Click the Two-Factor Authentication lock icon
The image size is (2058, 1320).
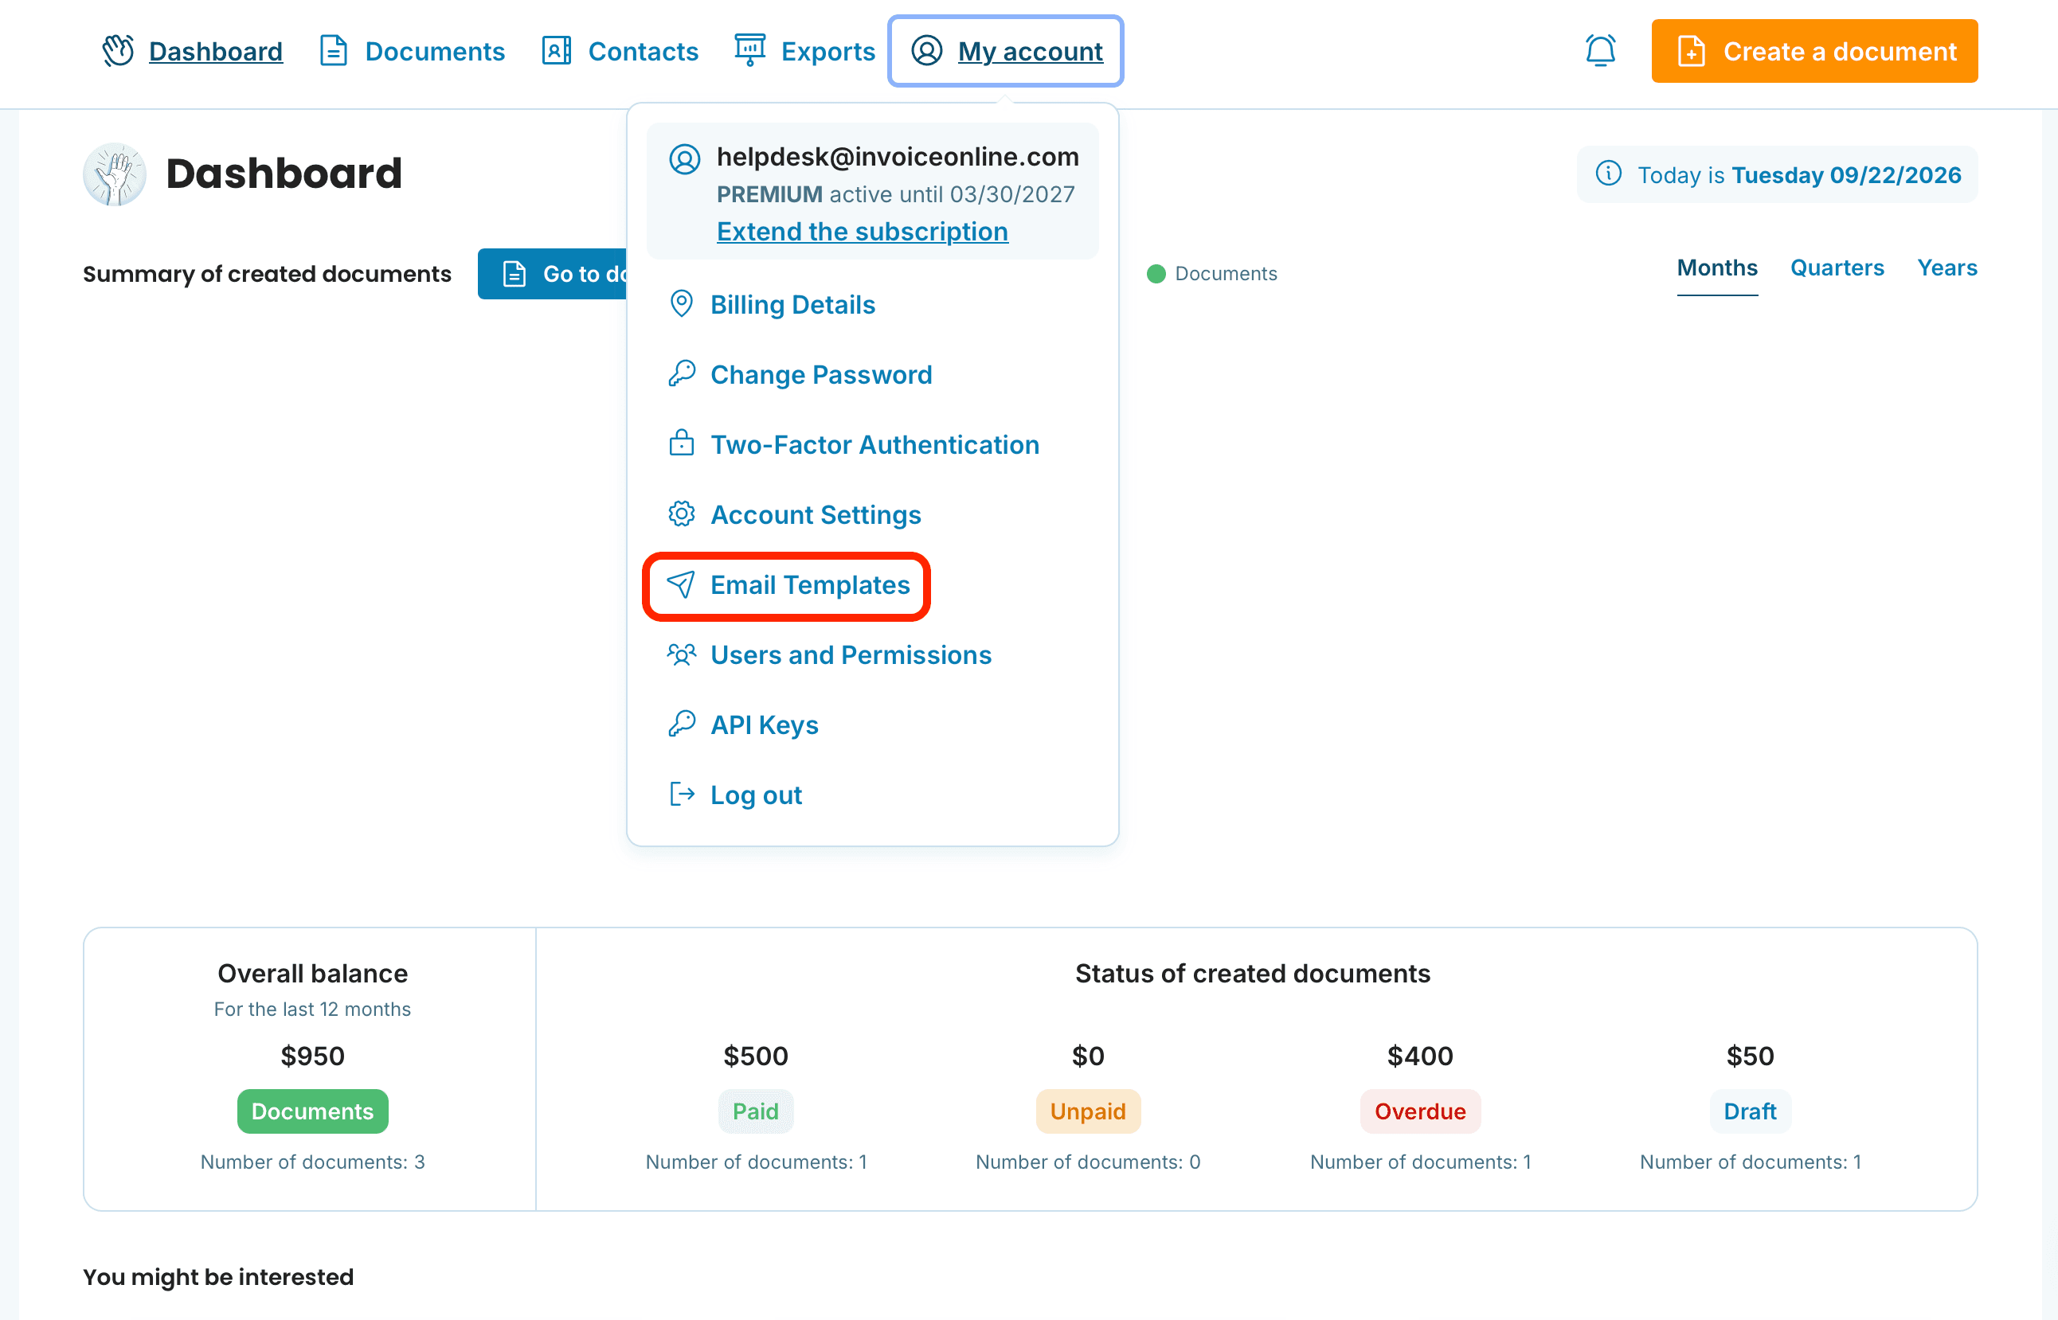click(x=682, y=443)
